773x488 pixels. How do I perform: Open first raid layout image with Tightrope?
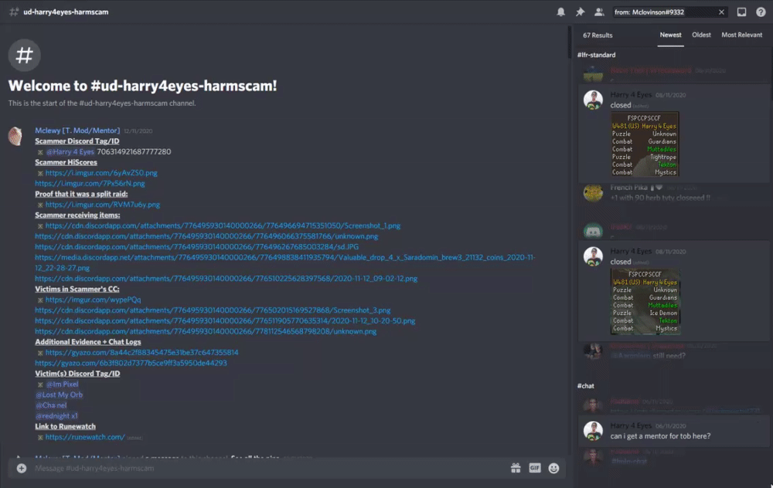[645, 144]
